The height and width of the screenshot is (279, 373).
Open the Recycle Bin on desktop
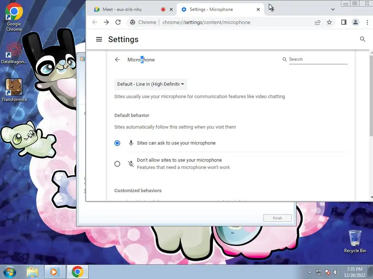355,241
